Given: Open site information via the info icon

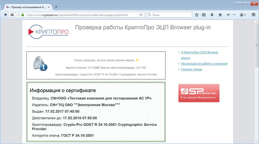Looking at the screenshot, I should 19,15.
